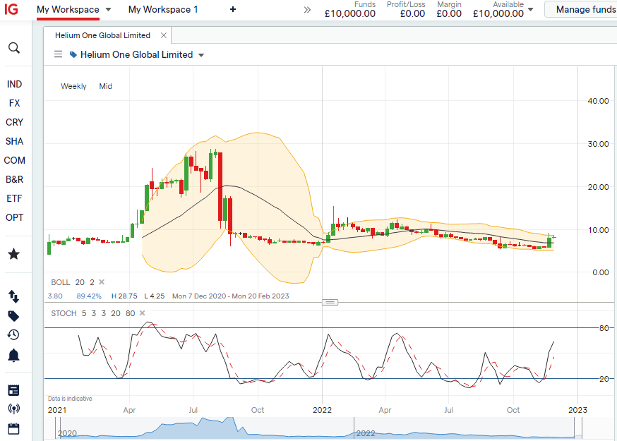Click the chart panel resize handle

point(330,302)
